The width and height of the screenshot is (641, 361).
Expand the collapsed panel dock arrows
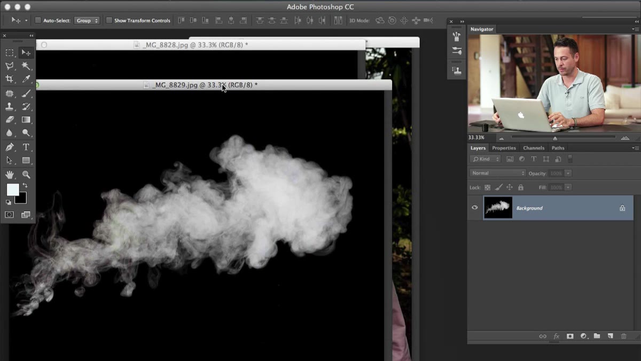pyautogui.click(x=462, y=22)
